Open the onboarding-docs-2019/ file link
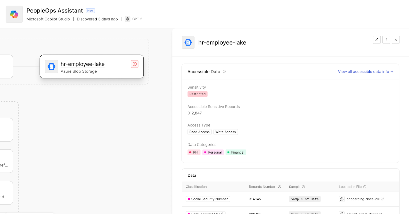This screenshot has height=214, width=409. 365,199
